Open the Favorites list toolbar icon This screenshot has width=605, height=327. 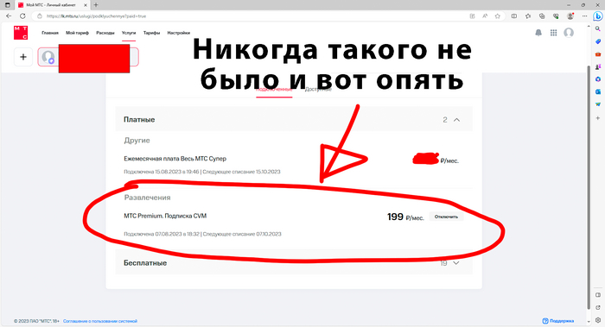(528, 16)
